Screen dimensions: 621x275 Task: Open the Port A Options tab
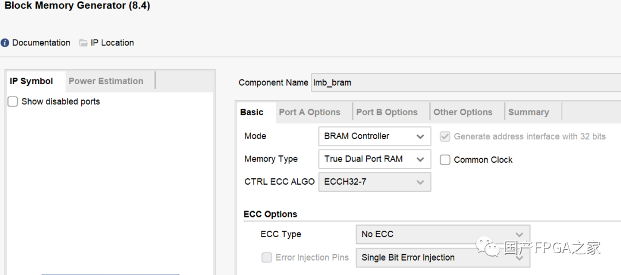click(309, 112)
